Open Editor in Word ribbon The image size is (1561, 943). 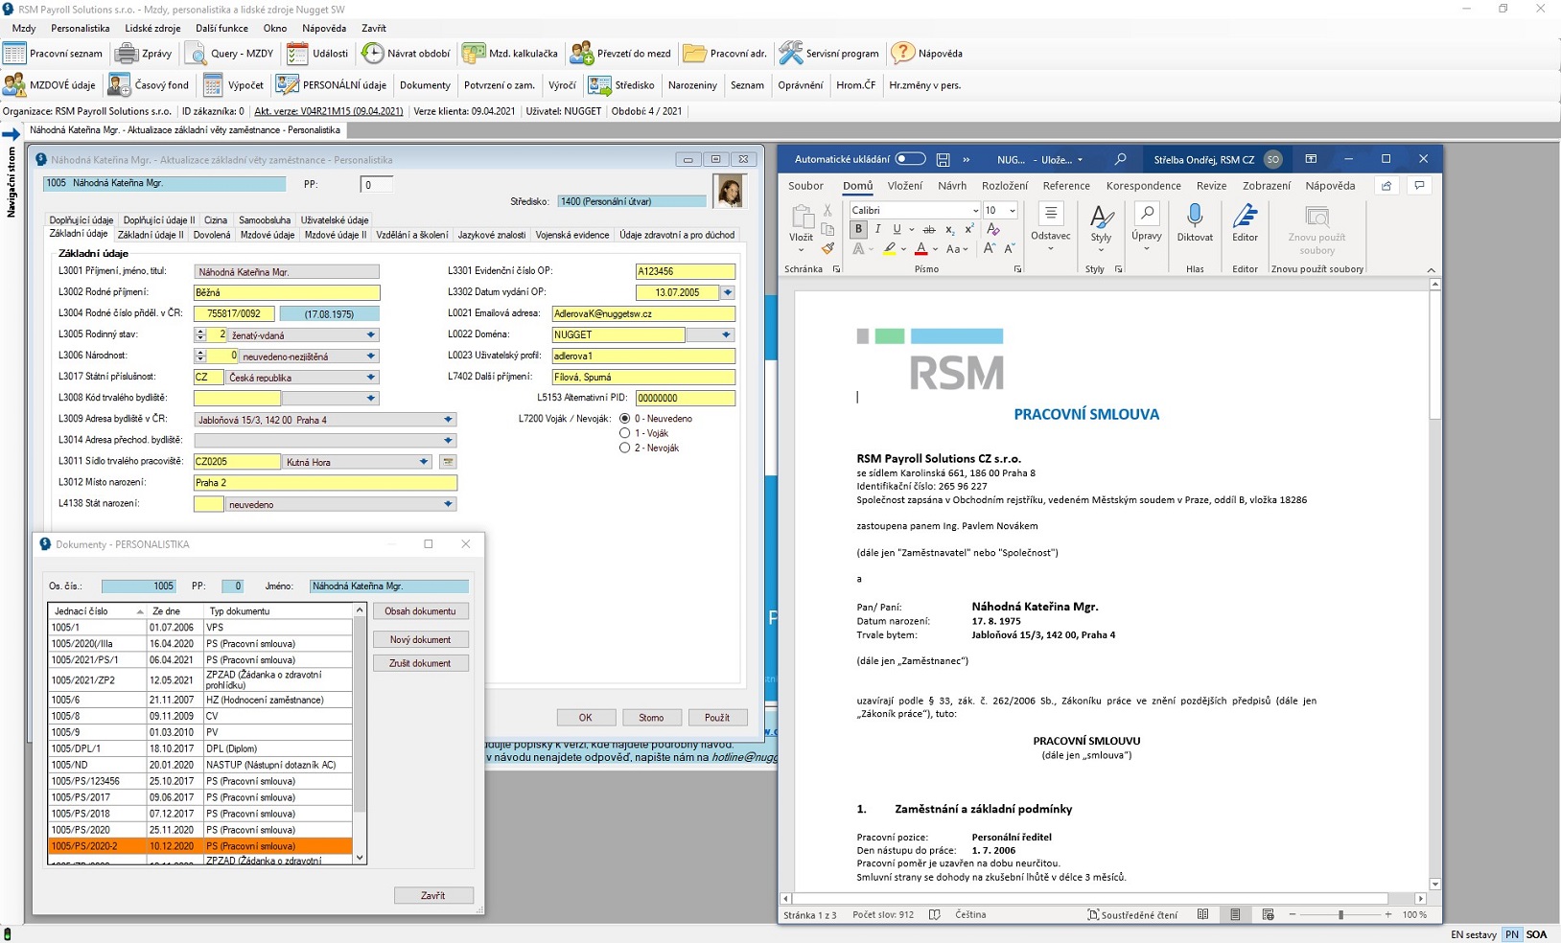pos(1245,223)
